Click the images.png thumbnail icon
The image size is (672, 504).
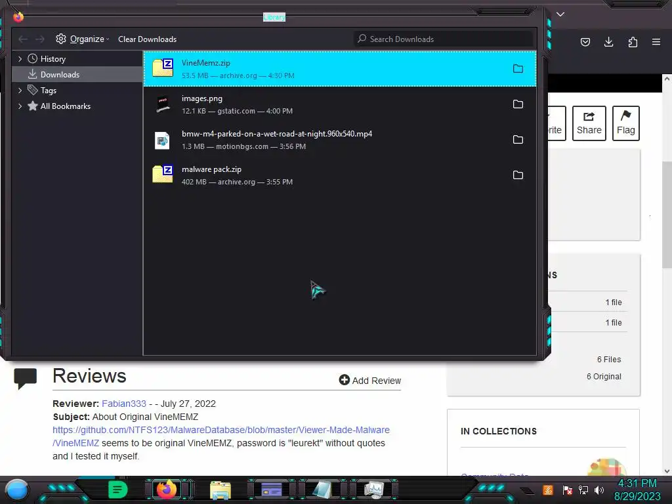163,104
